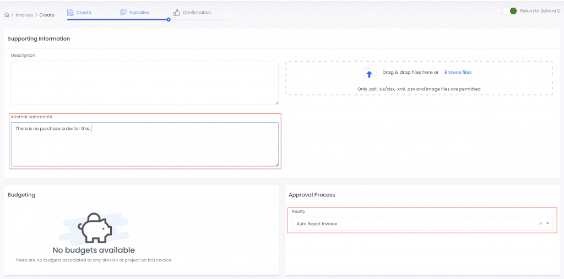Click the Budgeting section heading
The image size is (564, 279).
tap(21, 195)
